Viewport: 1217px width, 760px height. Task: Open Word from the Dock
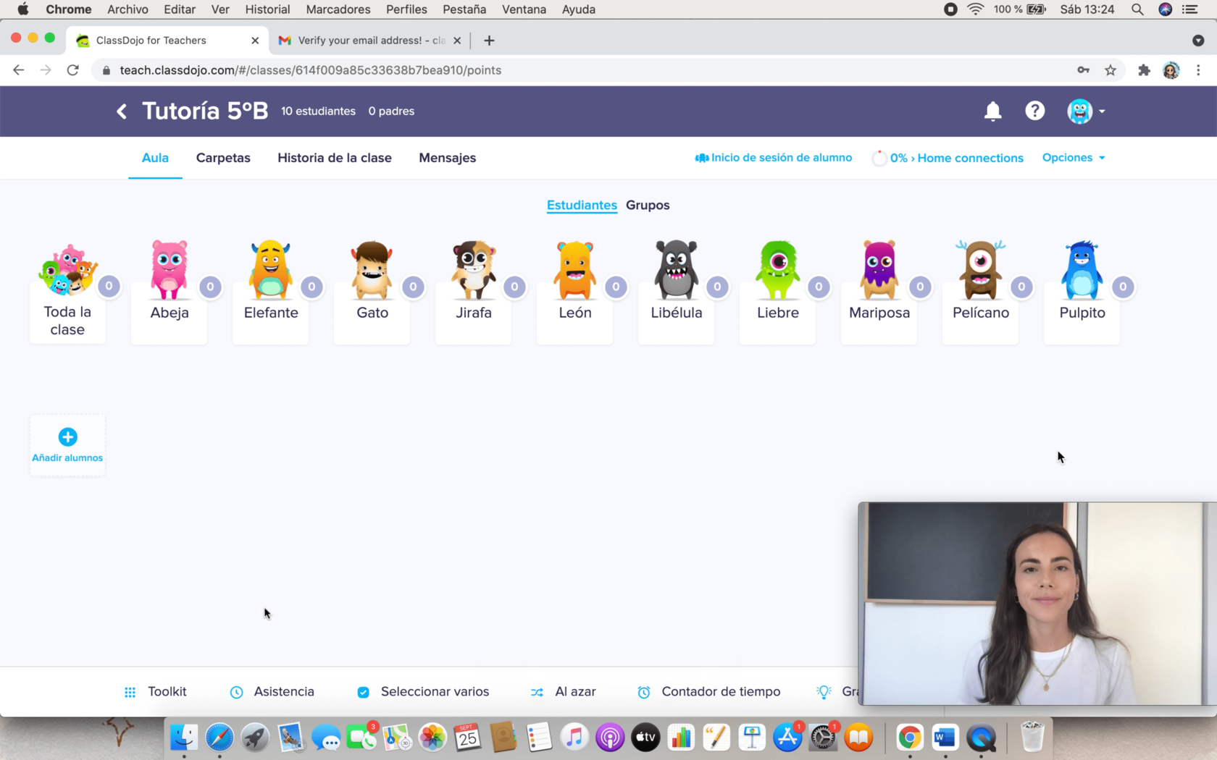[x=945, y=738]
